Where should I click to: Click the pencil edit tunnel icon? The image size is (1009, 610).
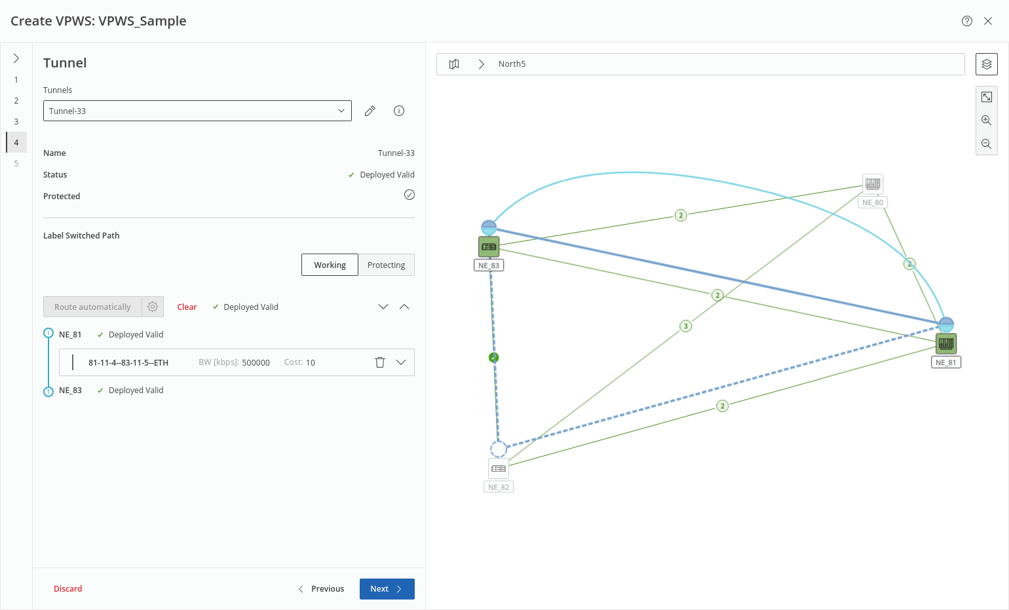coord(370,111)
